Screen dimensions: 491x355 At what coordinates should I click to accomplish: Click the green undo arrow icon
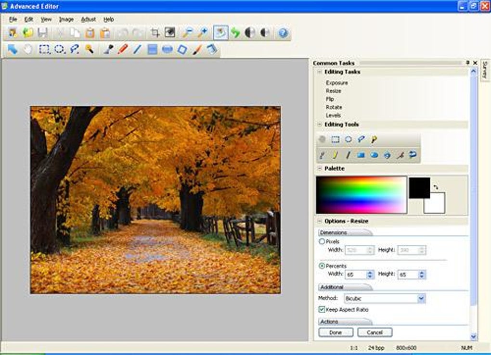[x=235, y=33]
